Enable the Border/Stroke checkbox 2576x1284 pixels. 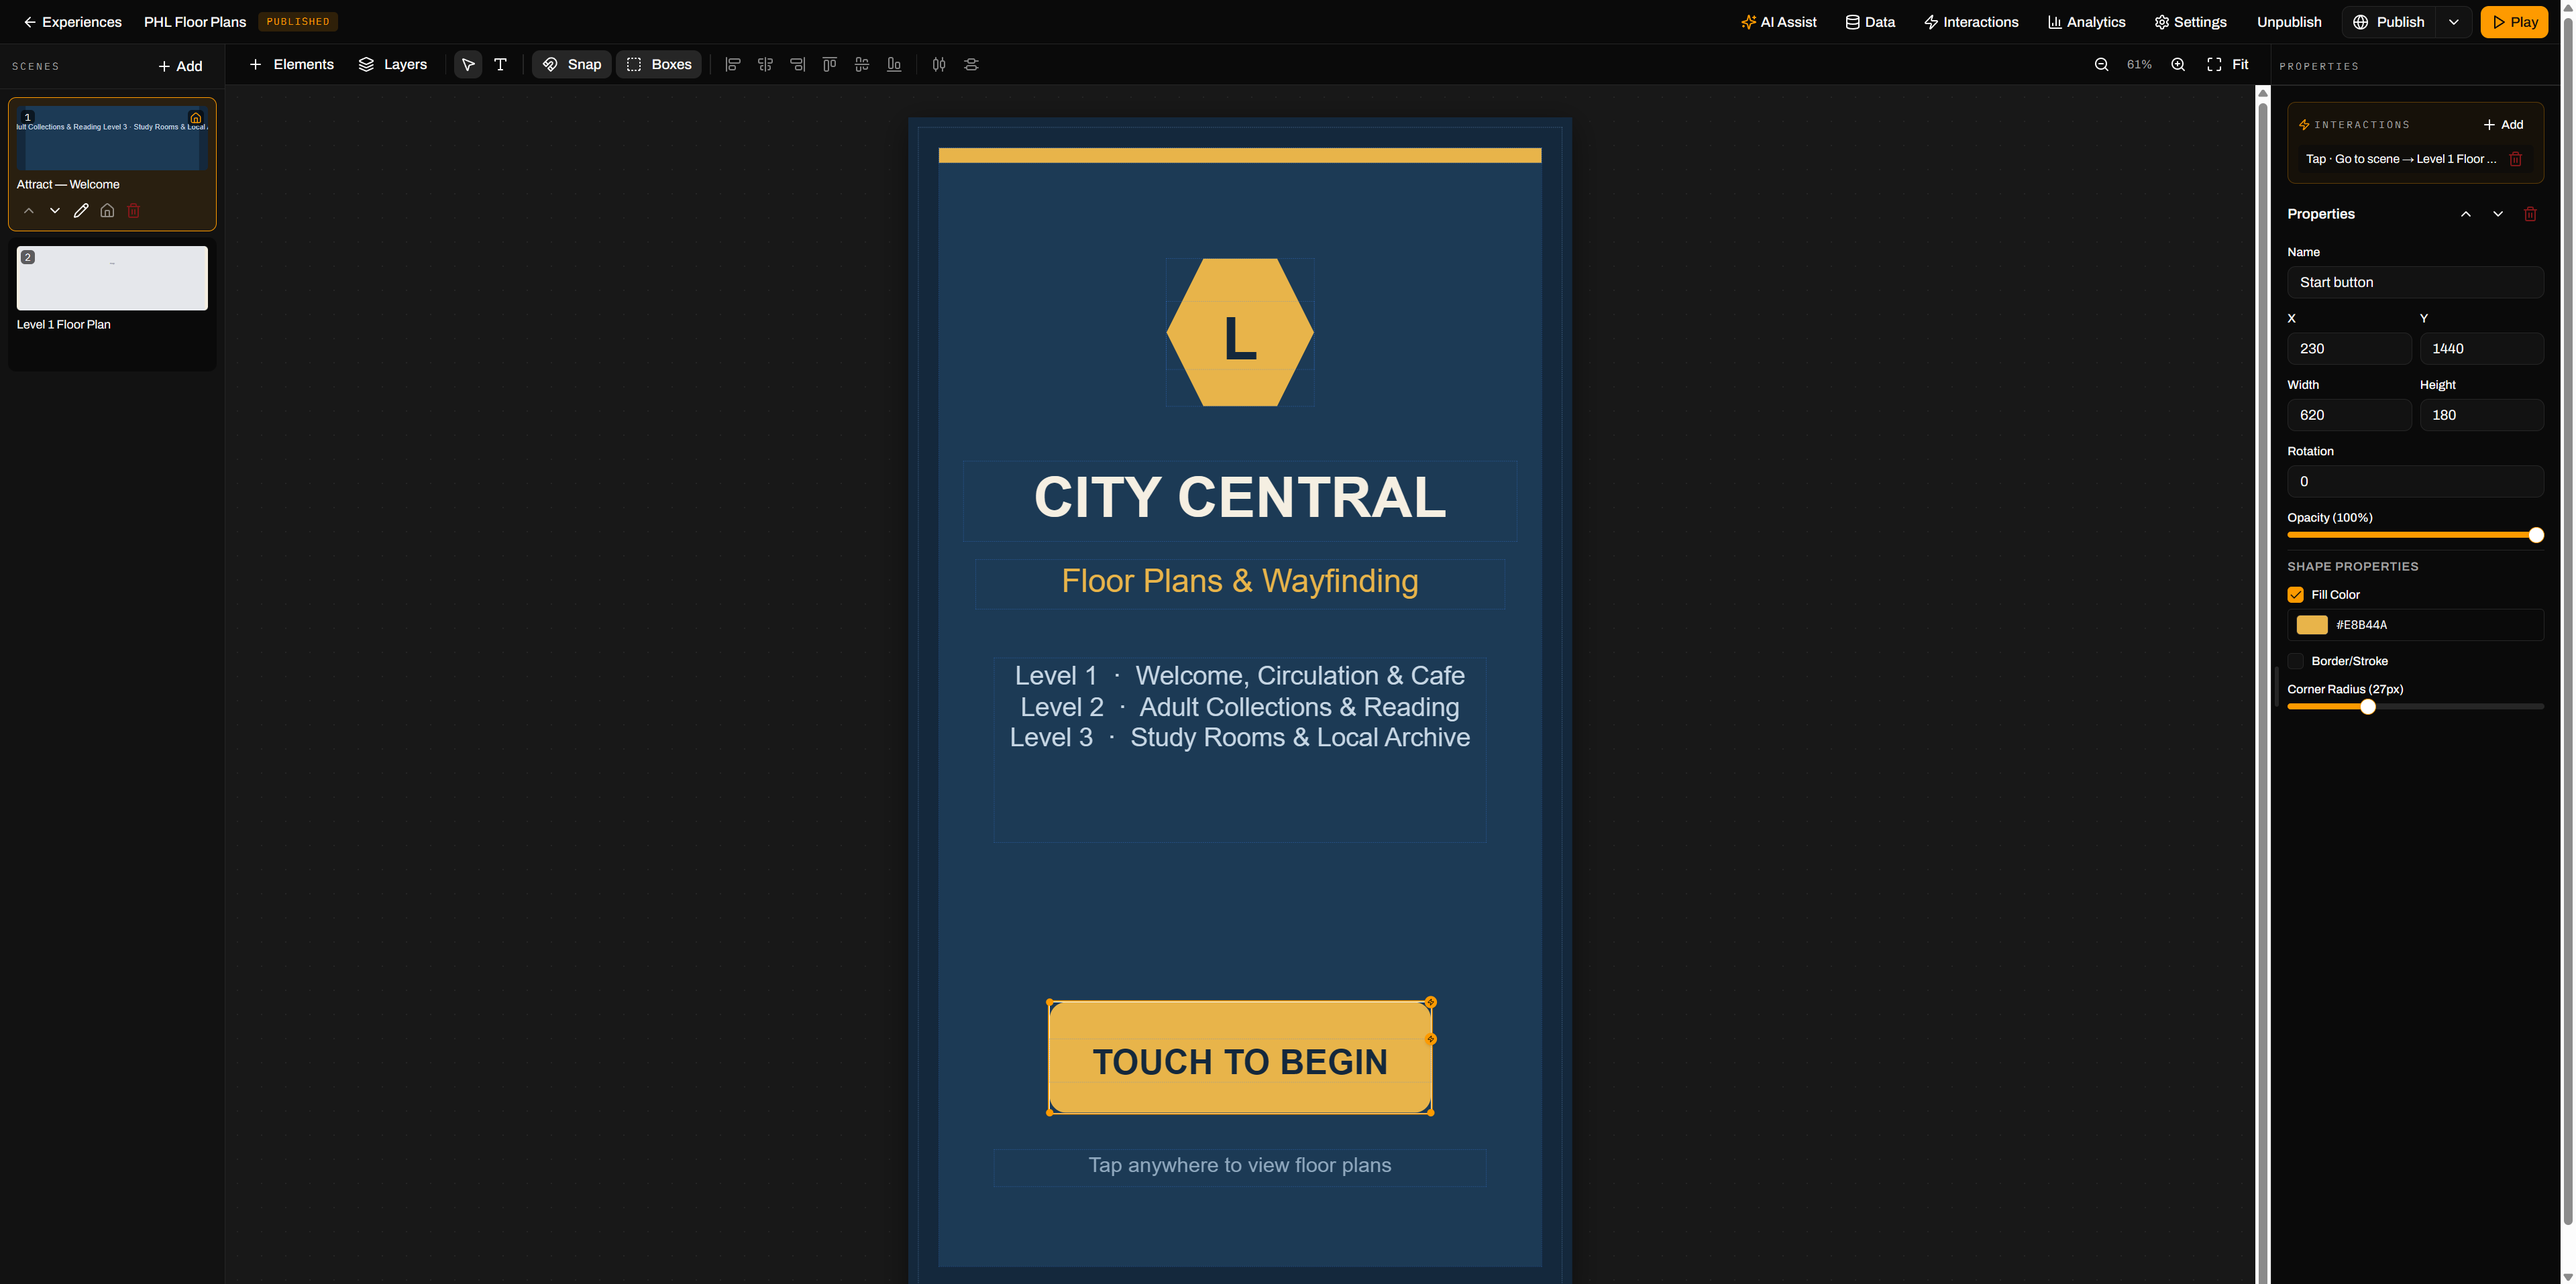click(x=2295, y=662)
